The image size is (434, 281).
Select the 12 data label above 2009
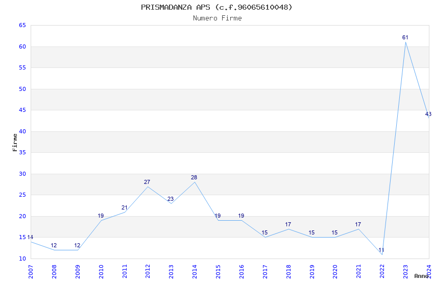click(77, 245)
